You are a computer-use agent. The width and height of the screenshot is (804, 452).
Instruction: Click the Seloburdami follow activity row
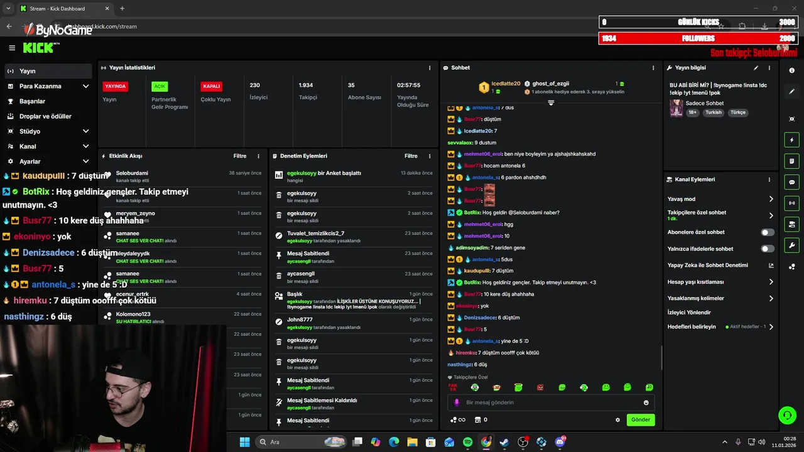tap(182, 178)
